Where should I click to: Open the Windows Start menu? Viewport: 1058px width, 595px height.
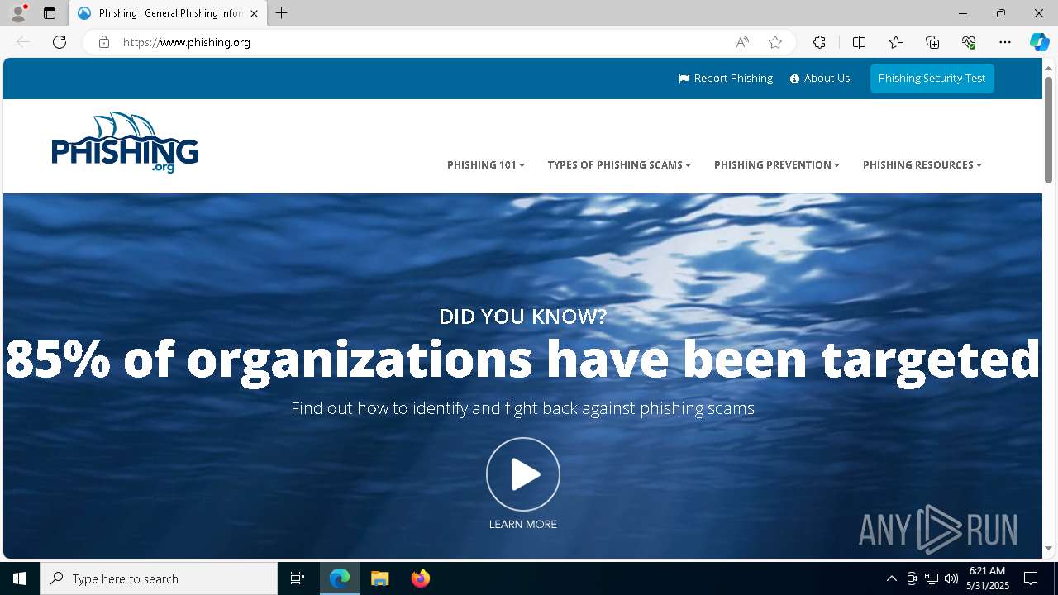[x=20, y=578]
